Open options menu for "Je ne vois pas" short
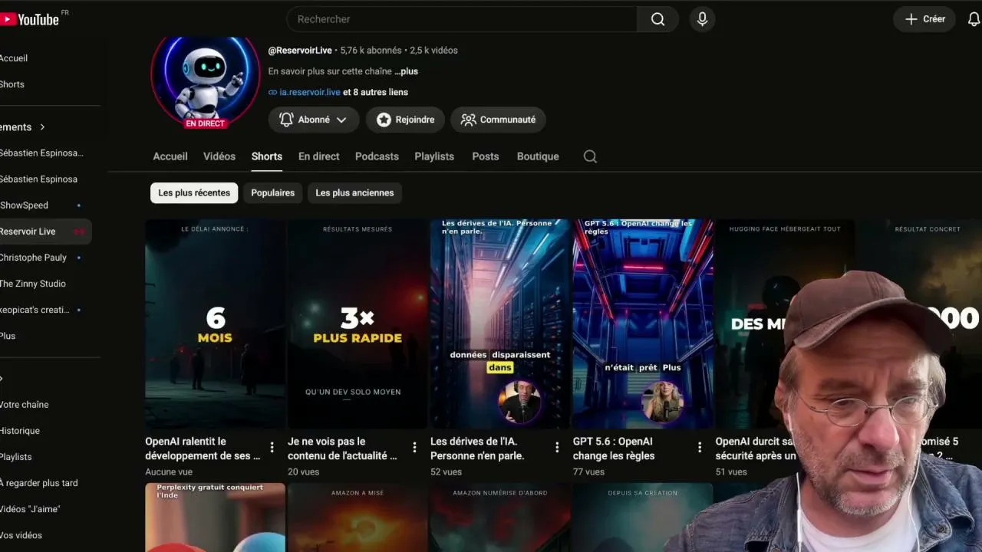This screenshot has height=552, width=982. coord(414,447)
